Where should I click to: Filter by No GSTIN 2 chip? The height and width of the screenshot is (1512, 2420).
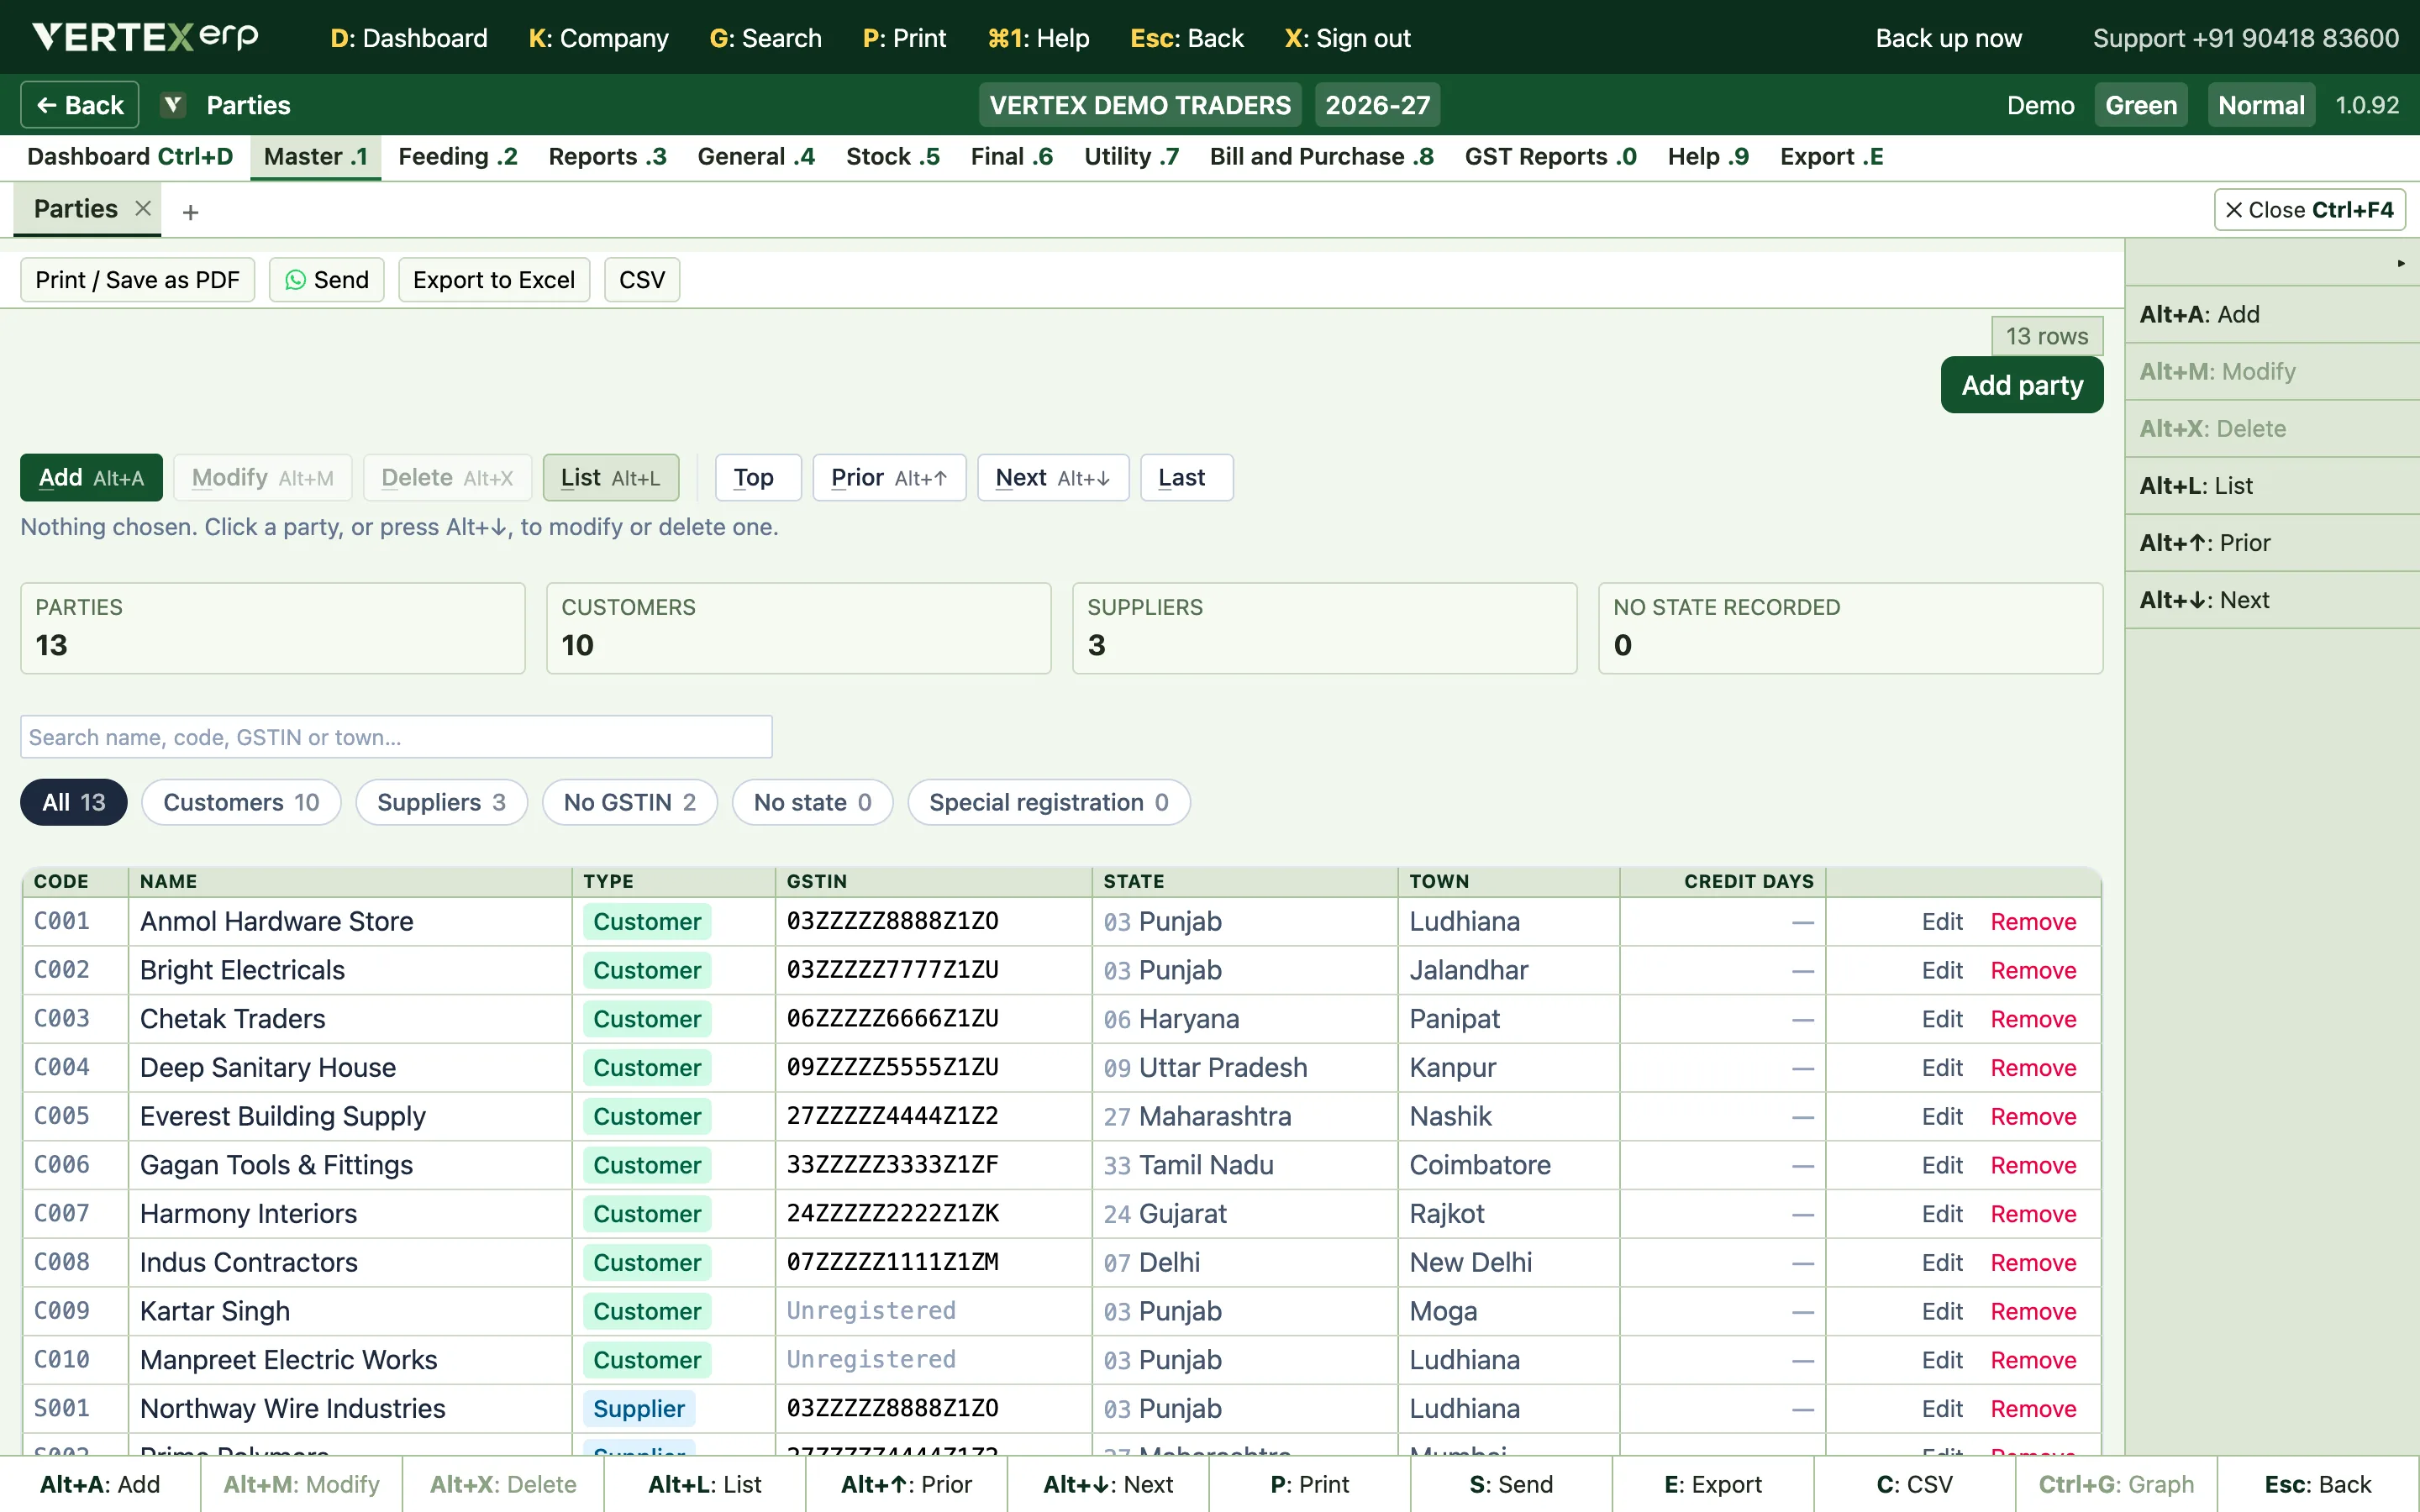click(x=630, y=802)
